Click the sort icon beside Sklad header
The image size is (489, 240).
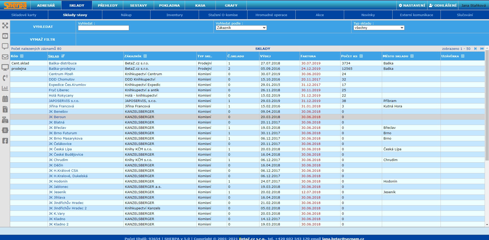click(x=63, y=56)
